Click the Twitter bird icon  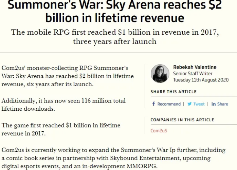pyautogui.click(x=189, y=104)
